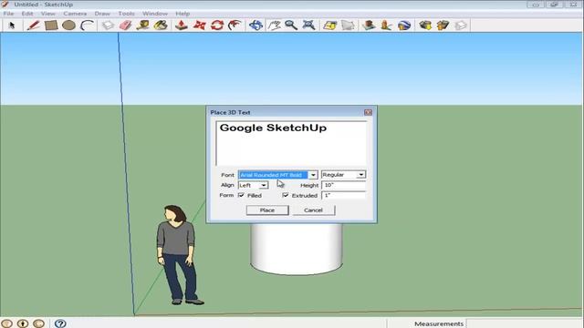
Task: Choose the Rectangle tool
Action: pyautogui.click(x=51, y=26)
